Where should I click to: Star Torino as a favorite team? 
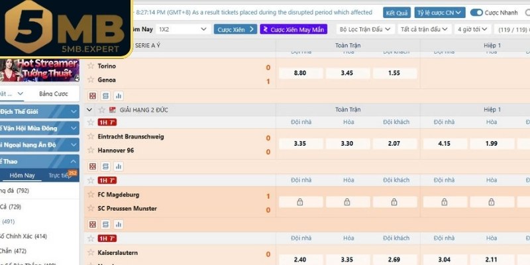tap(91, 66)
